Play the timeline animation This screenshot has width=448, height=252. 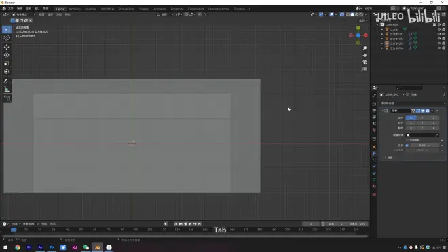[190, 224]
